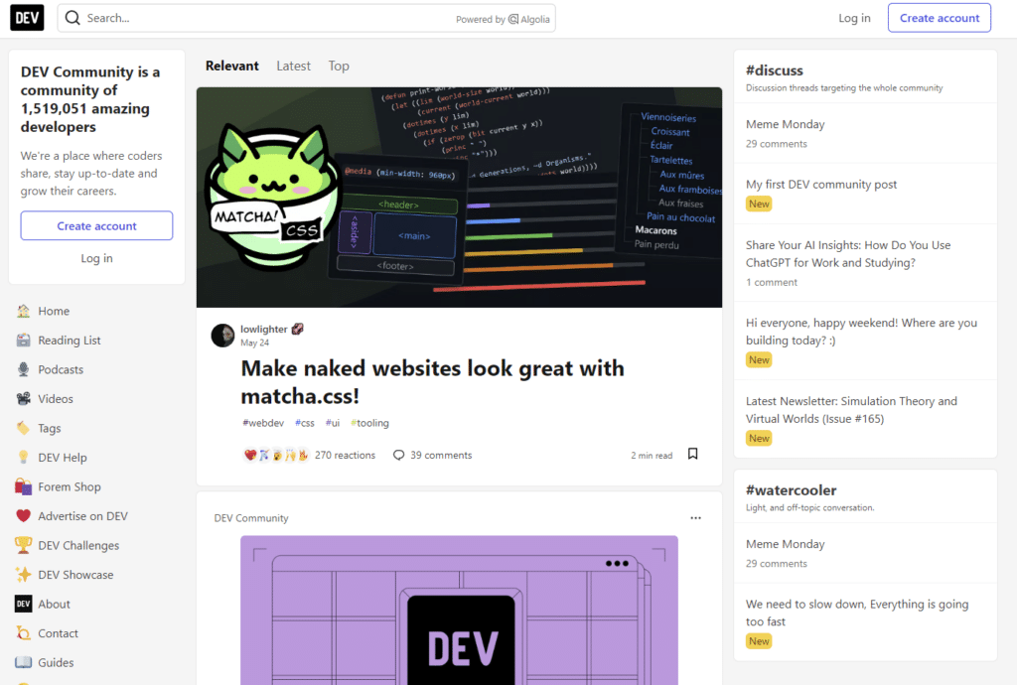Switch to the Latest feed tab

point(293,66)
